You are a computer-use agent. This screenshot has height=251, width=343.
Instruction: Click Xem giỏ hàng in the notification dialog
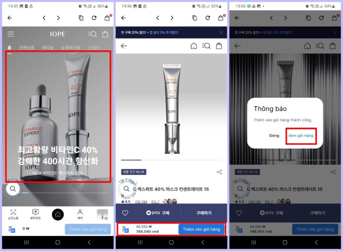(301, 135)
